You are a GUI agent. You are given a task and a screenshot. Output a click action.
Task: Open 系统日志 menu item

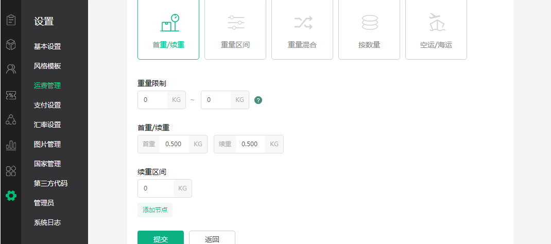47,222
